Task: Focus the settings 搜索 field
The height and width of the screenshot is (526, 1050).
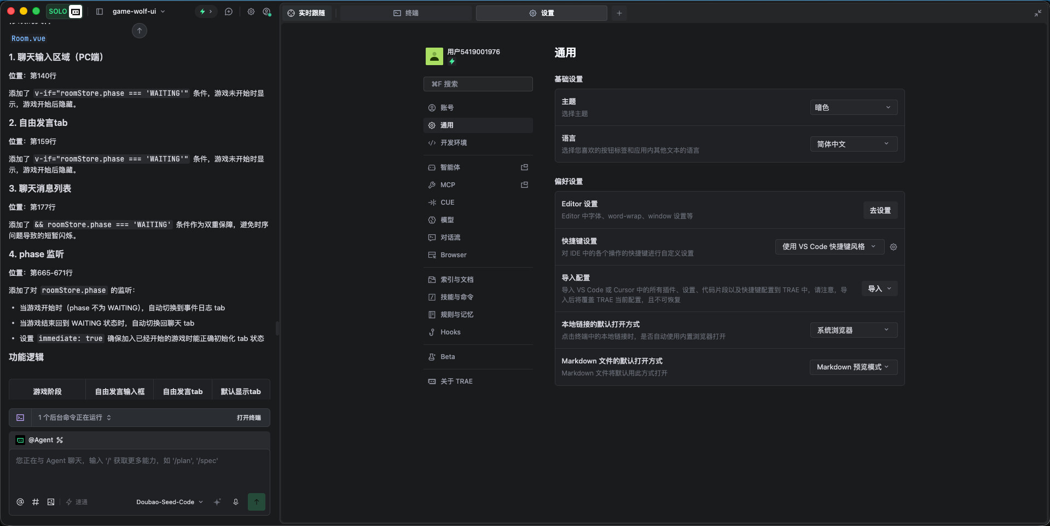Action: 478,84
